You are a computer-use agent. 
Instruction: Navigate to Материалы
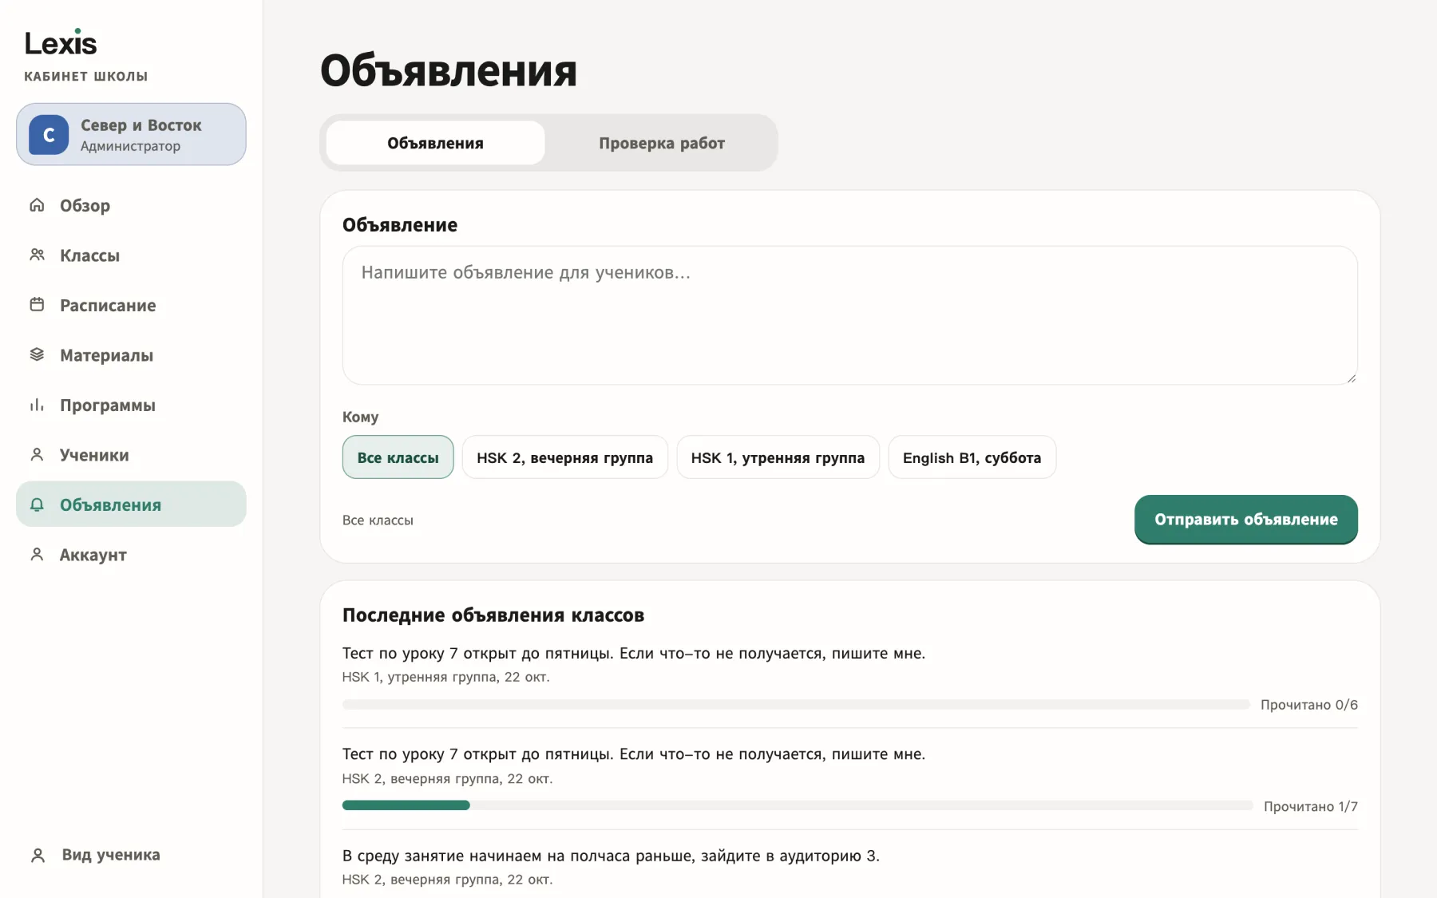click(131, 354)
